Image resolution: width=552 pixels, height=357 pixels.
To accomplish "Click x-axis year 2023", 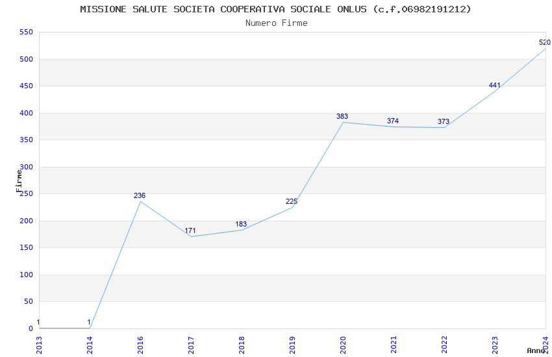I will (496, 345).
